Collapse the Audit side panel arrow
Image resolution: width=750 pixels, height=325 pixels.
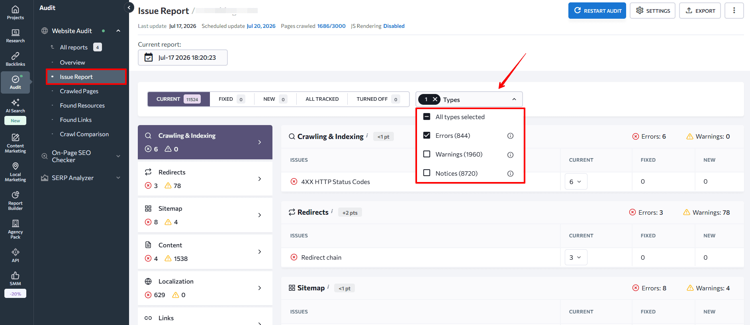tap(129, 8)
